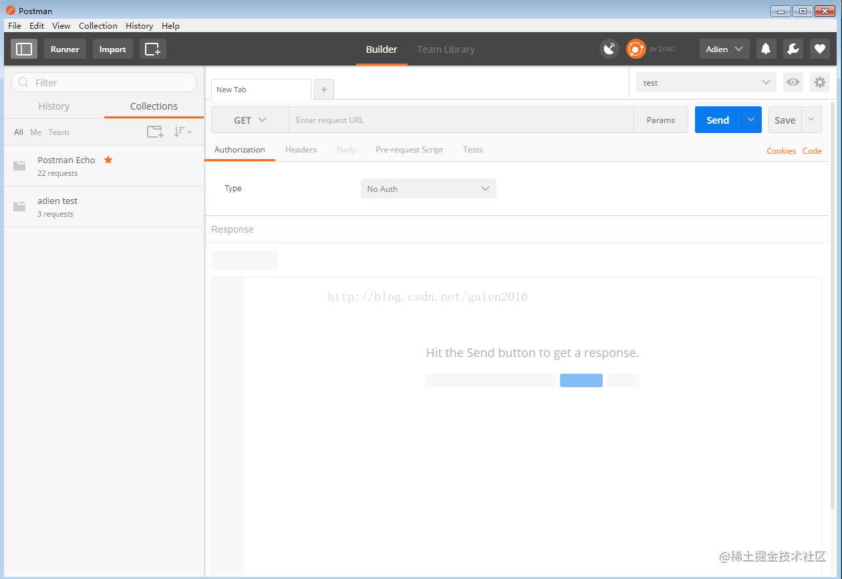
Task: Open the Collection menu
Action: pyautogui.click(x=98, y=25)
